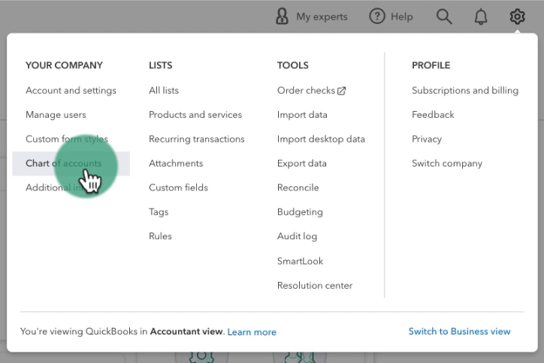Open Privacy

click(427, 139)
